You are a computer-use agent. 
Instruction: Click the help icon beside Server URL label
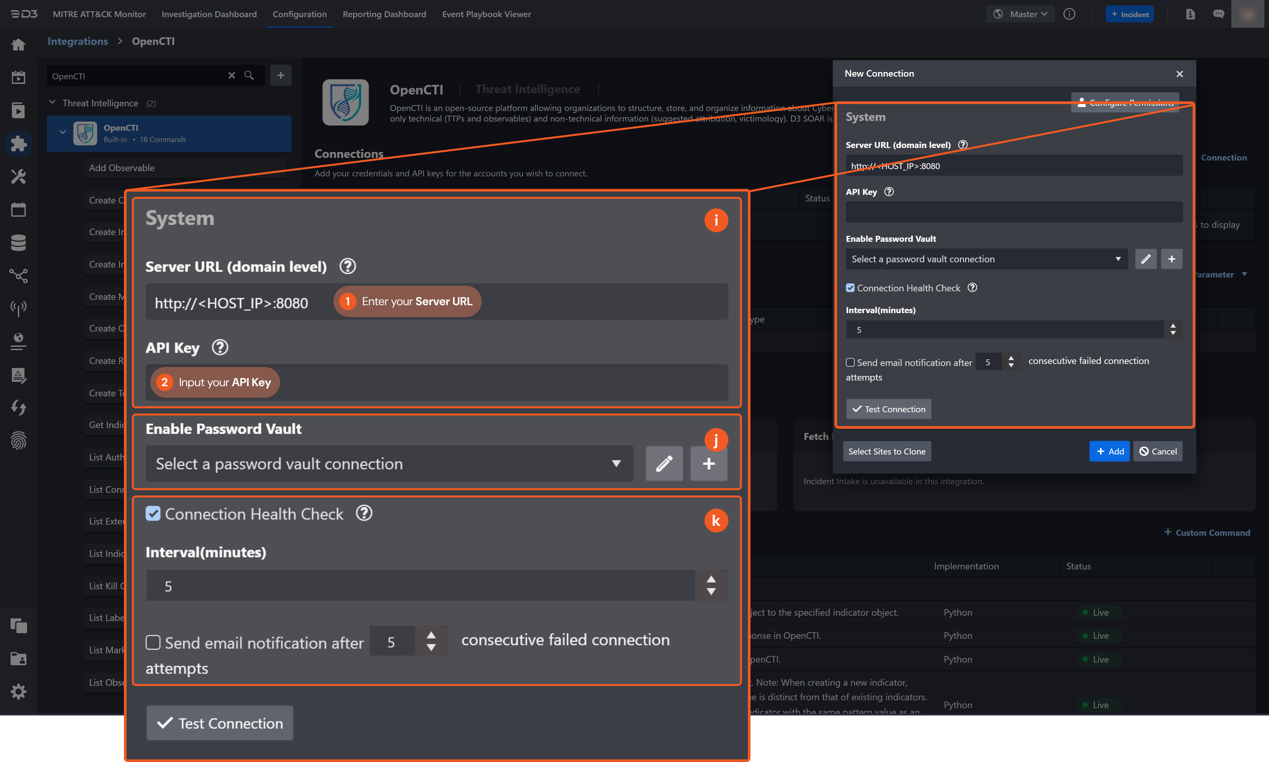[963, 145]
